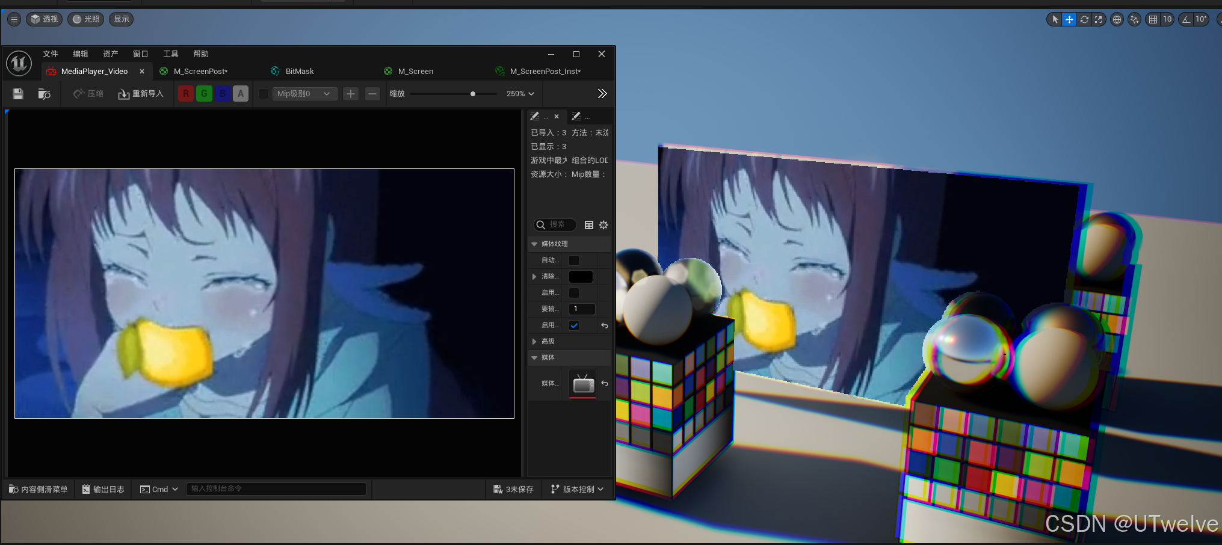Click the 要输 value field showing 1
The height and width of the screenshot is (545, 1222).
point(582,309)
